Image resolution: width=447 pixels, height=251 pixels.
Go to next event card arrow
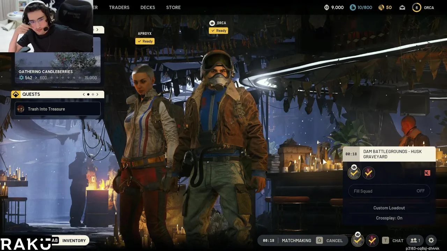(97, 30)
